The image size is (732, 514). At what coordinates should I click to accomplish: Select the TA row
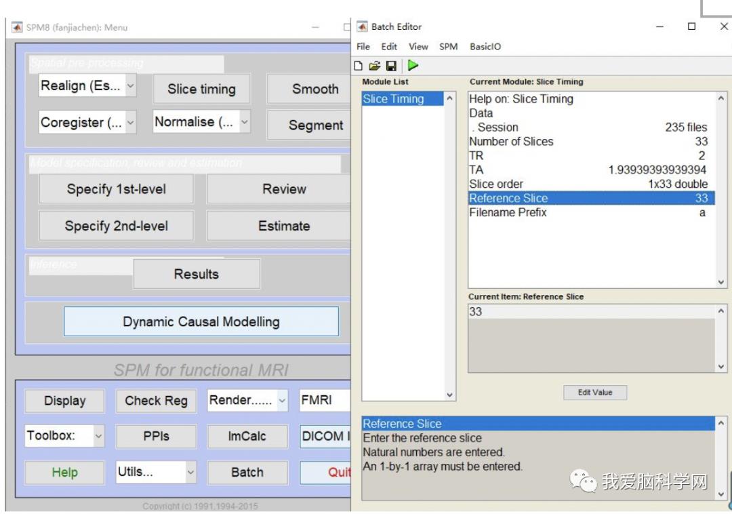coord(592,170)
